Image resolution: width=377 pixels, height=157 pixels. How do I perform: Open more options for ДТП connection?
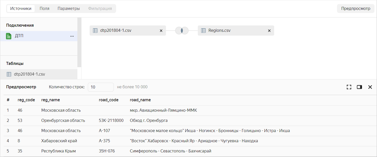[72, 36]
